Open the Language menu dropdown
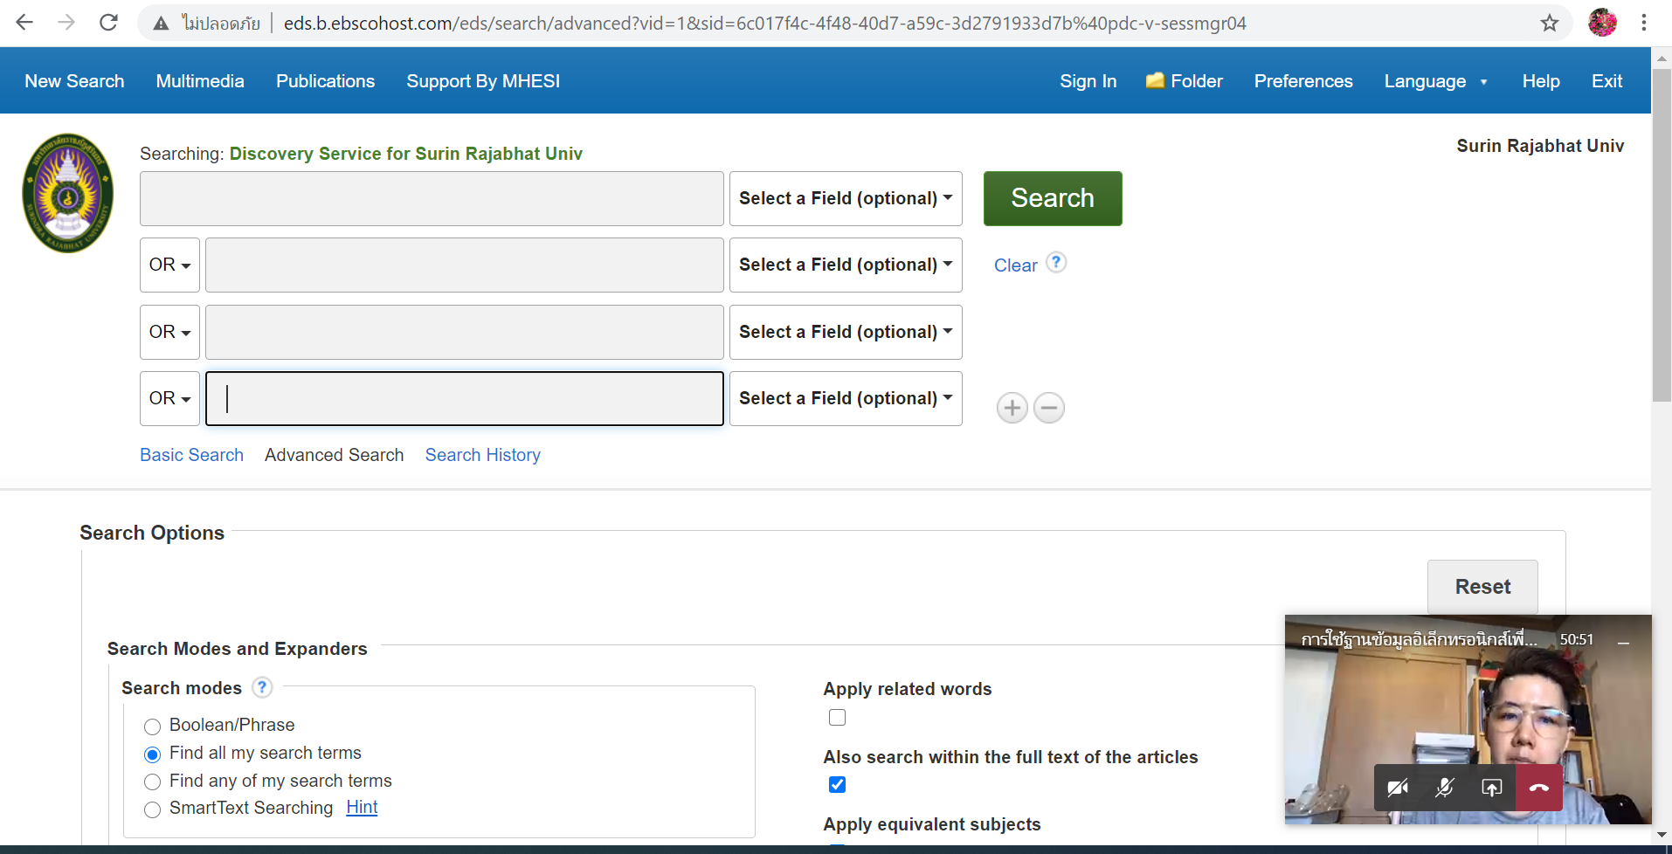This screenshot has width=1672, height=854. click(x=1435, y=81)
